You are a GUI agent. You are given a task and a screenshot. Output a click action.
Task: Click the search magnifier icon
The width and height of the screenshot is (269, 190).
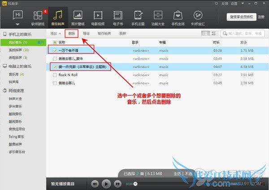[x=225, y=33]
